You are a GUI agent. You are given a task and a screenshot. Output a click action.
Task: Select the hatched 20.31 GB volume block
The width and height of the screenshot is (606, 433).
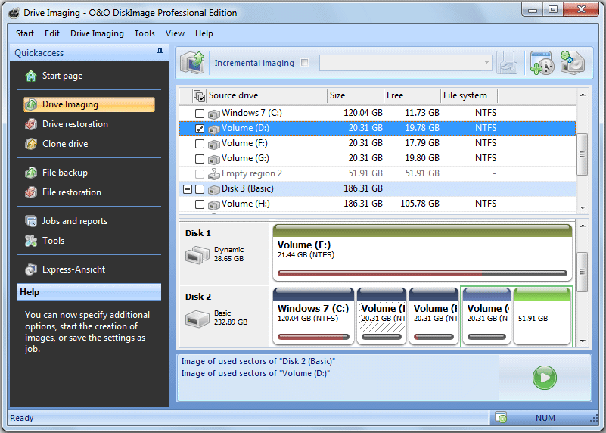pyautogui.click(x=381, y=316)
